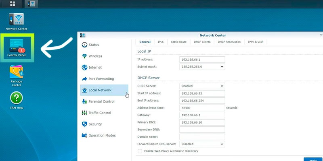Click the Security shield icon
The image size is (323, 161).
(x=84, y=124)
